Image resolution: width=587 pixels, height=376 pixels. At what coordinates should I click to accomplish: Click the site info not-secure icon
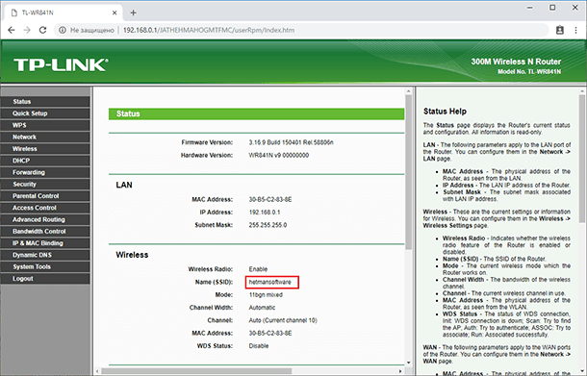[63, 31]
